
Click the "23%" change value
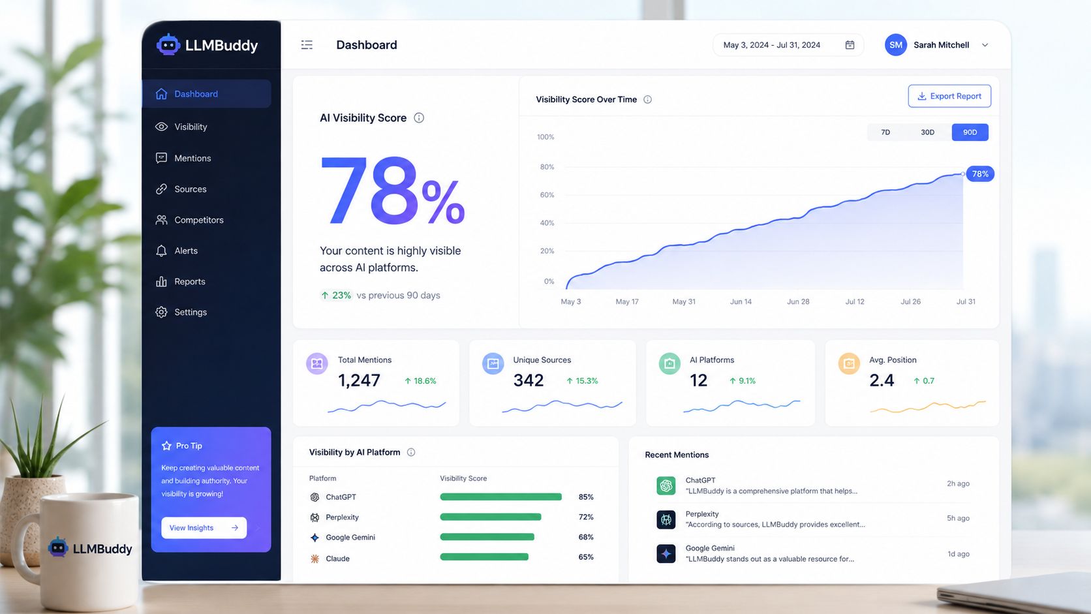pyautogui.click(x=341, y=296)
